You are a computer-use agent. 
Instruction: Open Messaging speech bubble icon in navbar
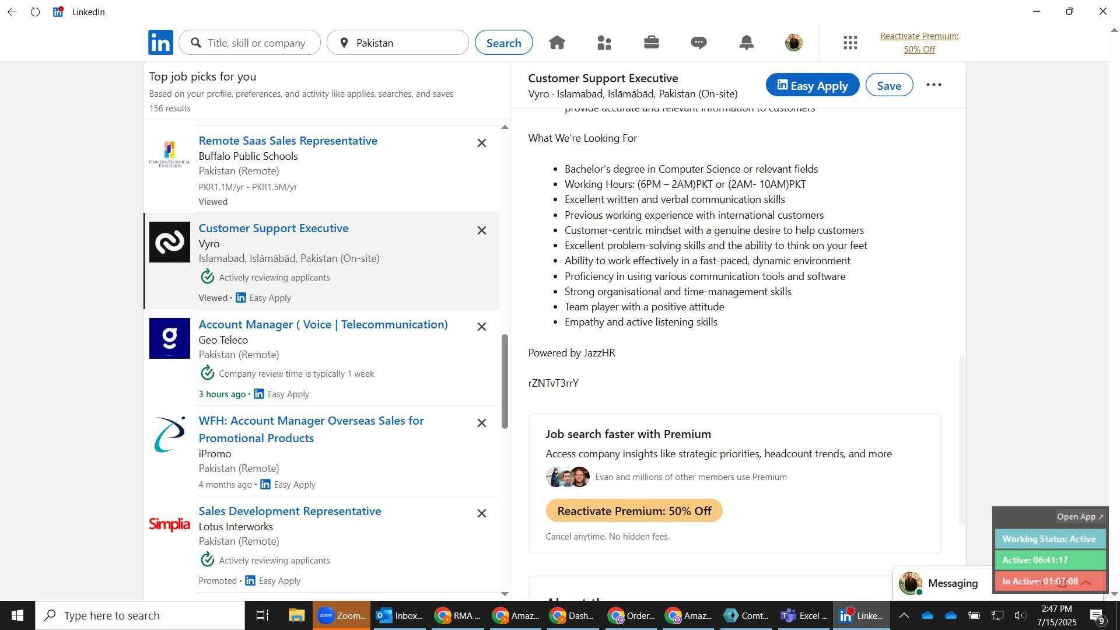699,43
